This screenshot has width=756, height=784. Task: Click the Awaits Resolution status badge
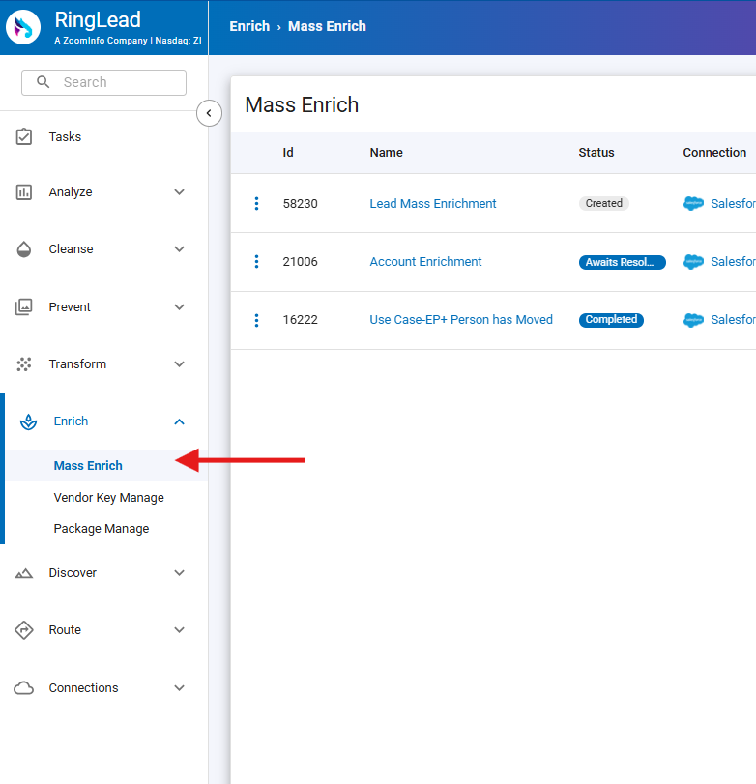click(622, 261)
